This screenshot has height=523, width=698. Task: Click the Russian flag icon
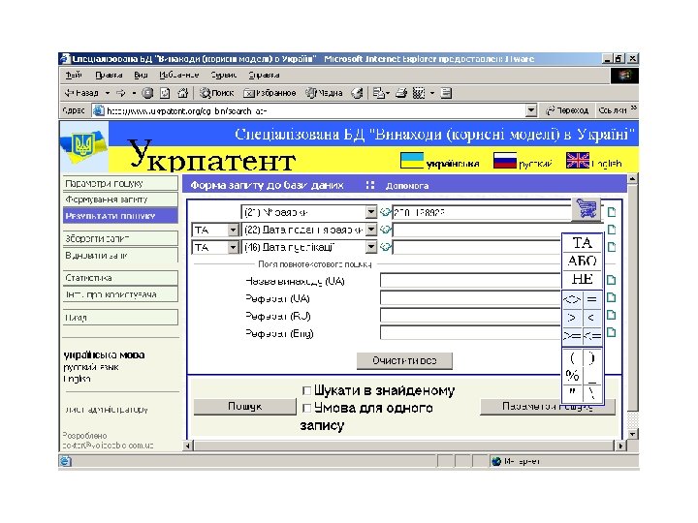tap(505, 161)
